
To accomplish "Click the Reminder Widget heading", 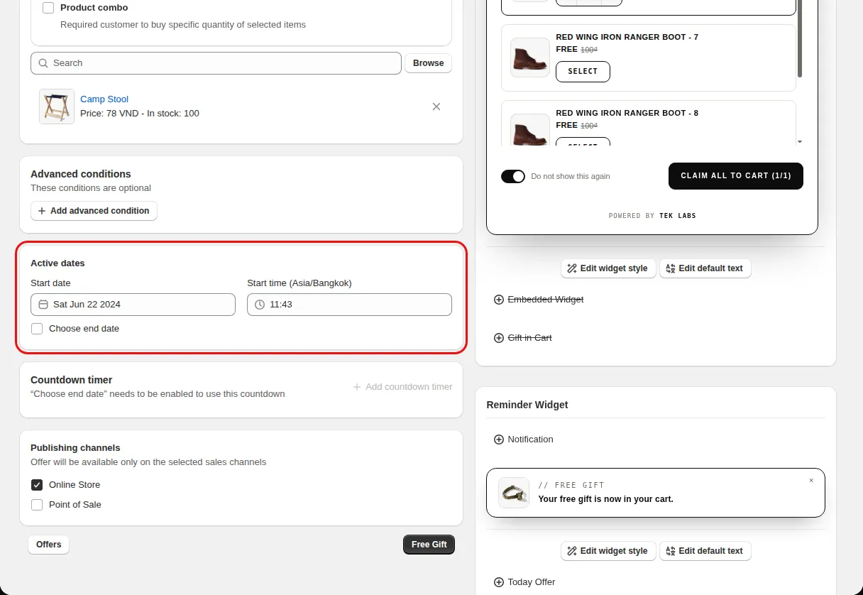I will 527,405.
